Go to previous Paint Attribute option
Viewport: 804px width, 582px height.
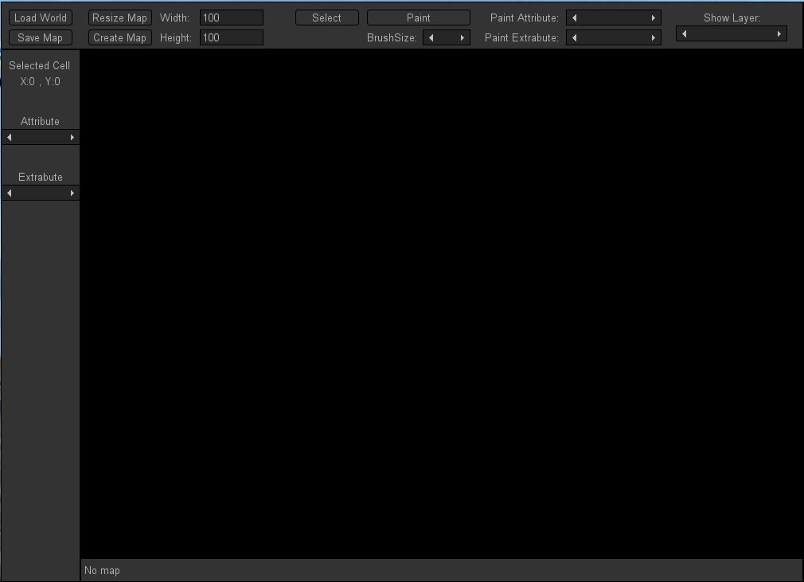coord(575,18)
